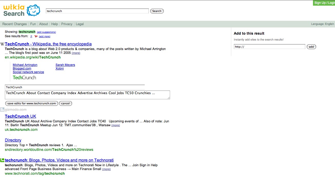Go to the Fun page

tap(33, 24)
